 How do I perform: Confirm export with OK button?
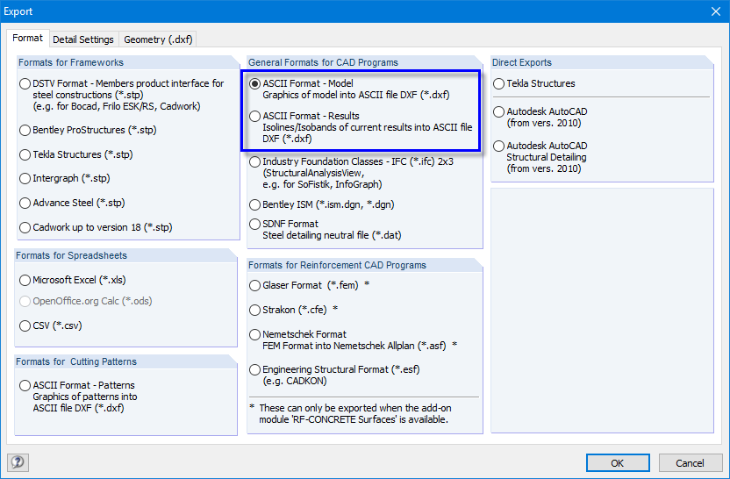(x=618, y=462)
